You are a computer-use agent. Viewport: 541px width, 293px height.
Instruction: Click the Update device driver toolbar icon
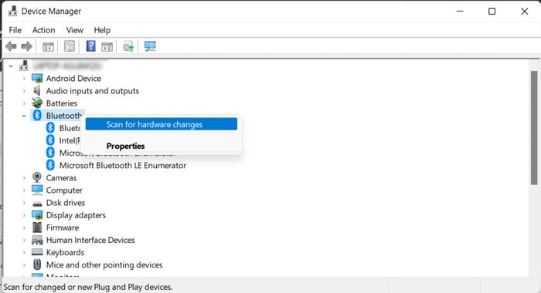[128, 46]
